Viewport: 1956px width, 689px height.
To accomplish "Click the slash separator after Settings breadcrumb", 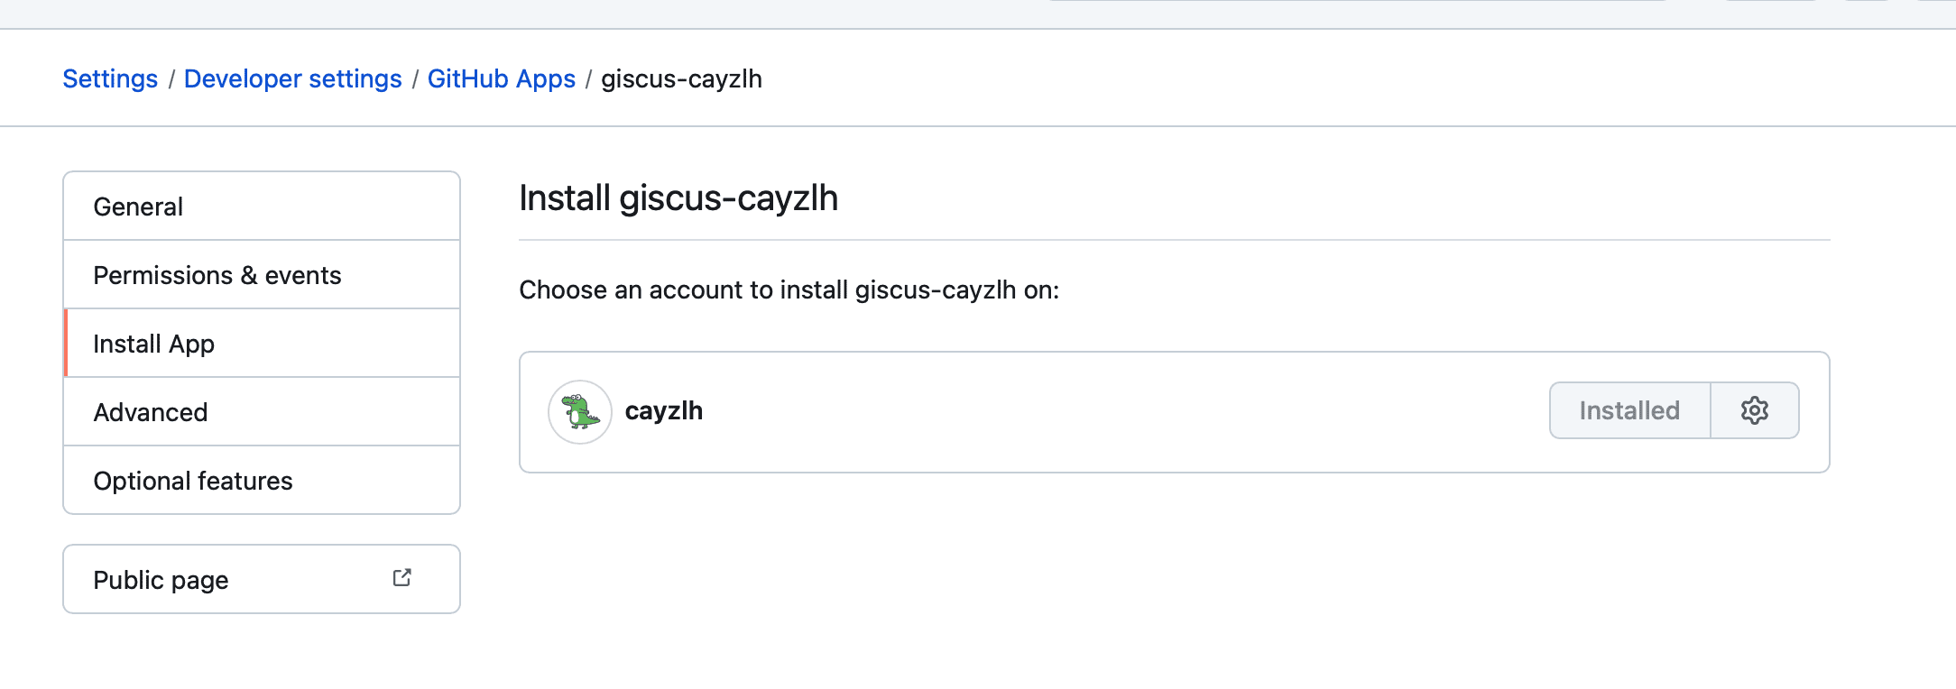I will pyautogui.click(x=171, y=79).
